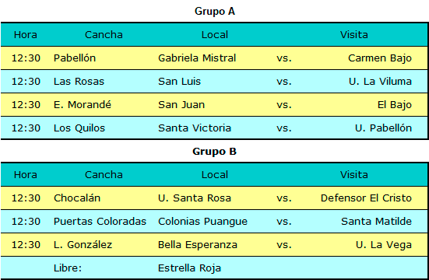Select the Colonias Puangue local team

tap(202, 222)
